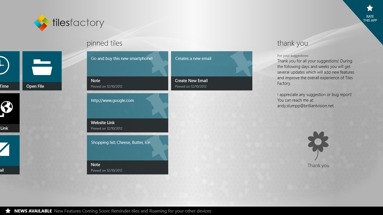Click the 'For your suggestions' subtitle
The width and height of the screenshot is (383, 215).
pyautogui.click(x=293, y=56)
